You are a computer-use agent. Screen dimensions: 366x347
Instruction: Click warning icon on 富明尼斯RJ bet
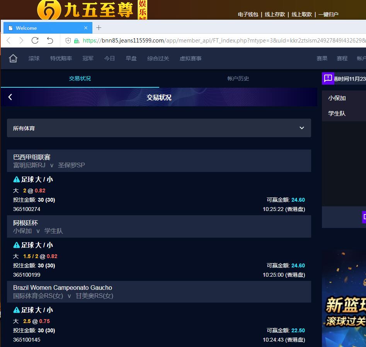point(16,179)
